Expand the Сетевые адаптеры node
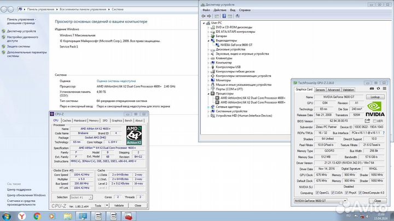394x221 pixels. 208,107
